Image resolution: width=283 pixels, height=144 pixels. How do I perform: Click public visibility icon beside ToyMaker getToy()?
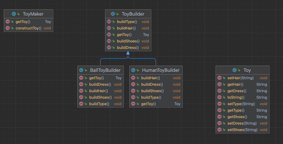(12, 22)
